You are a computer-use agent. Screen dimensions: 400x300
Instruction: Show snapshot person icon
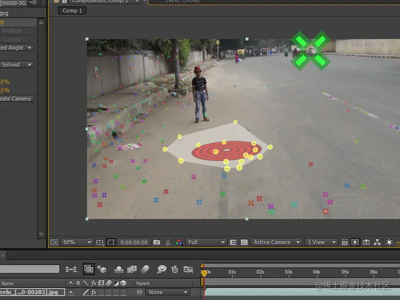(x=168, y=242)
